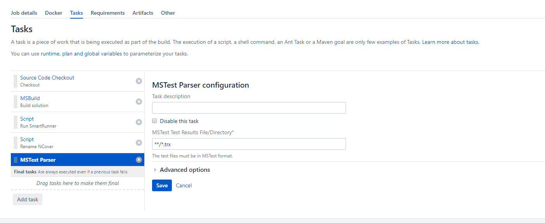The width and height of the screenshot is (545, 223).
Task: Delete the Rename NCover script task
Action: [138, 143]
